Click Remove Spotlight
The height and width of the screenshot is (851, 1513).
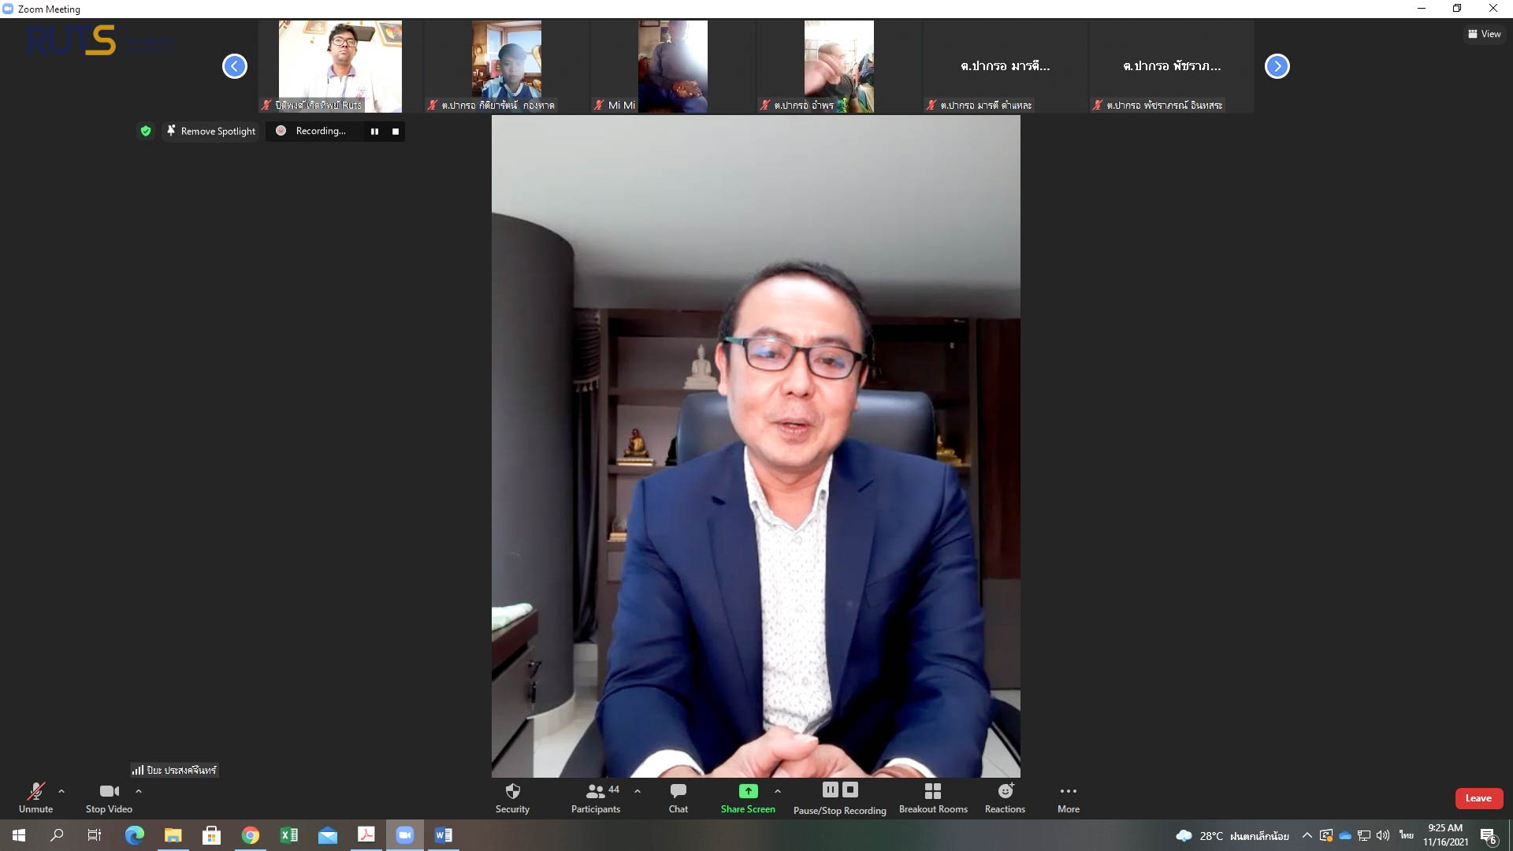pos(211,131)
